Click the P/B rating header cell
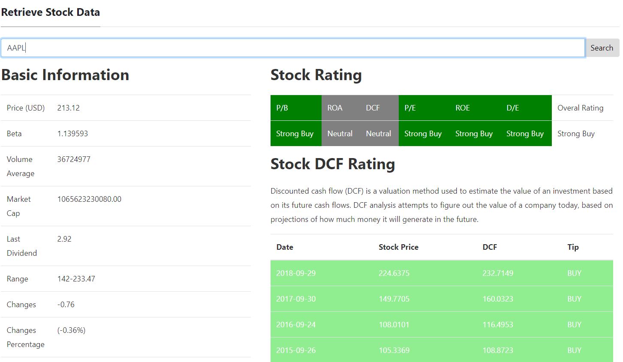623x362 pixels. [x=296, y=108]
